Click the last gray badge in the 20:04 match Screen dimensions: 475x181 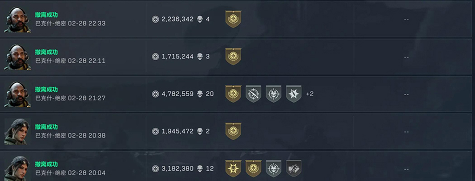pos(294,168)
